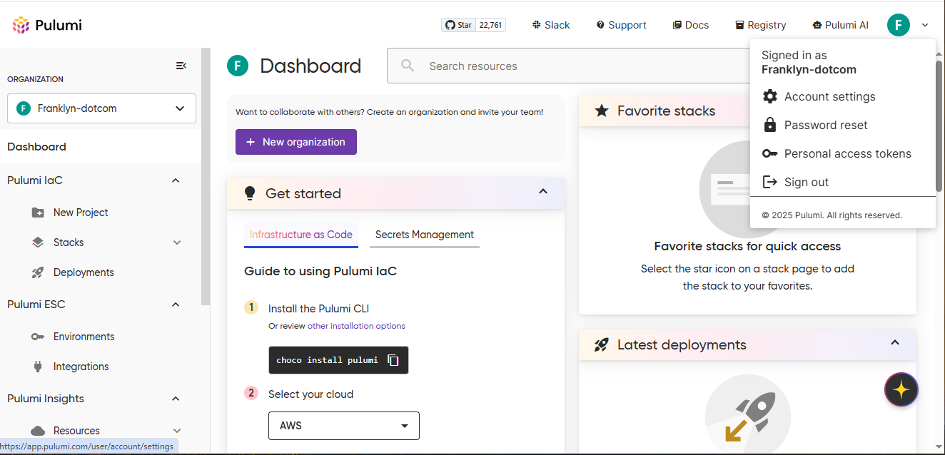Click the Pulumi logo in header
945x455 pixels.
tap(47, 26)
